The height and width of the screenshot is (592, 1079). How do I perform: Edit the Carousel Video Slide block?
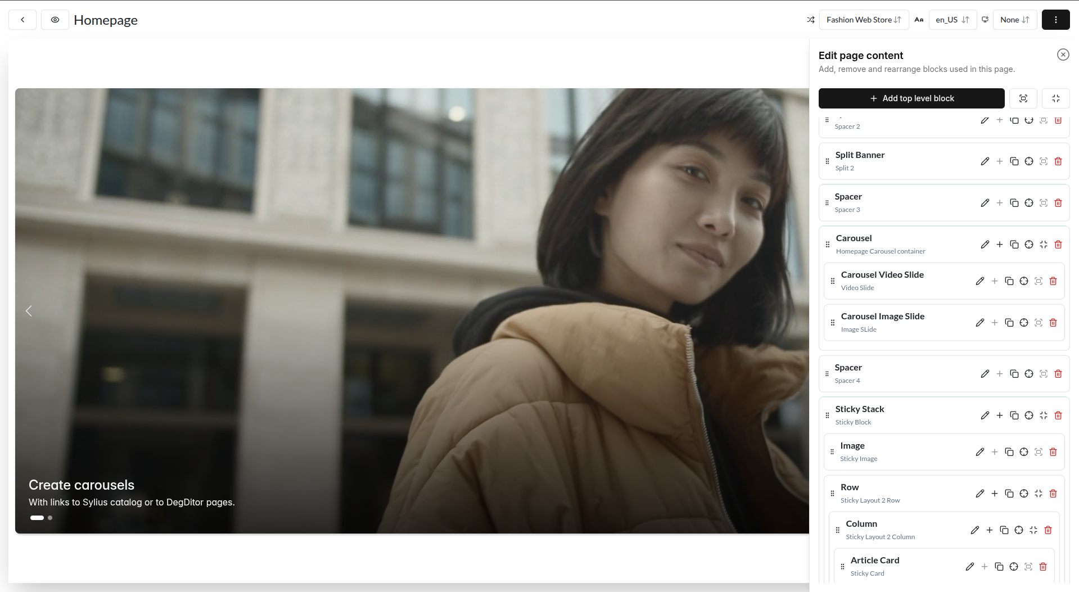click(x=980, y=281)
